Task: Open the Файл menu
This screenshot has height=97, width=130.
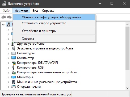Action: pos(6,11)
